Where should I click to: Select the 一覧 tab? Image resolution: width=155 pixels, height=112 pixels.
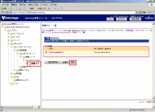pos(47,38)
